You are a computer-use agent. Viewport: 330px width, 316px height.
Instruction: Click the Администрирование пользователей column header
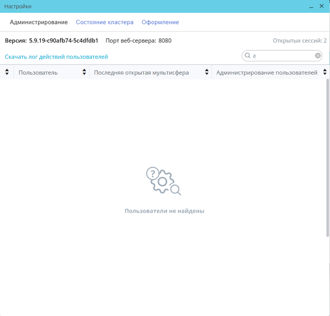click(x=266, y=73)
